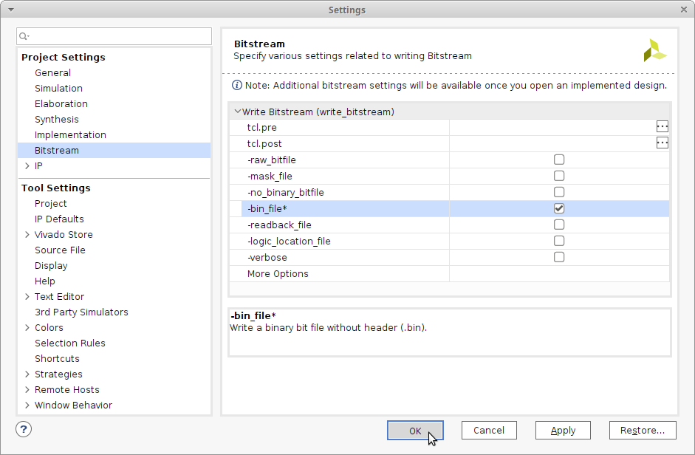Image resolution: width=695 pixels, height=455 pixels.
Task: Click the search magnifier icon
Action: pyautogui.click(x=24, y=36)
